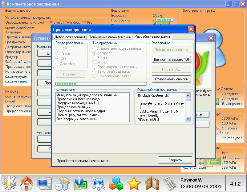
Task: Choose Браузер program type
Action: click(94, 53)
